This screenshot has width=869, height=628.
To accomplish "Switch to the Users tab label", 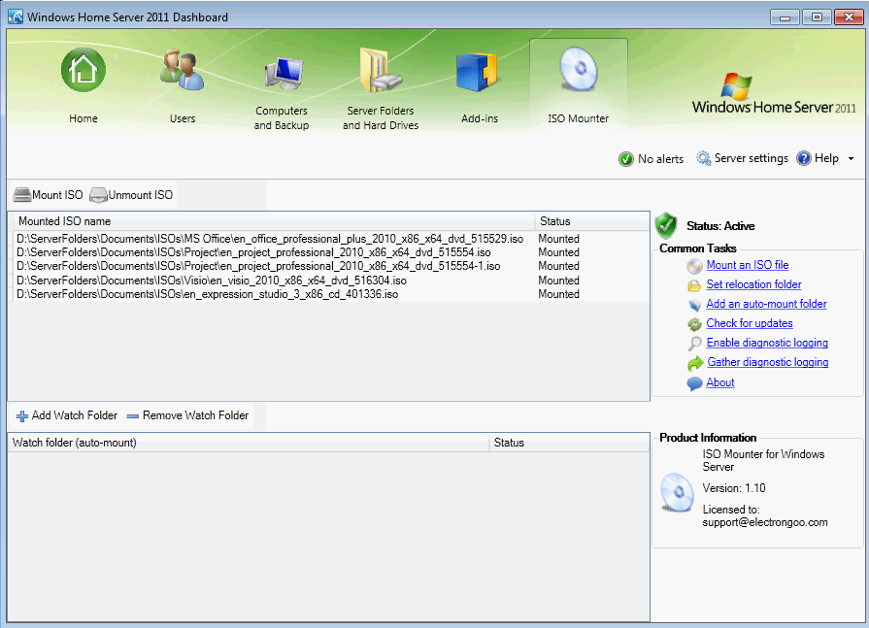I will click(183, 118).
